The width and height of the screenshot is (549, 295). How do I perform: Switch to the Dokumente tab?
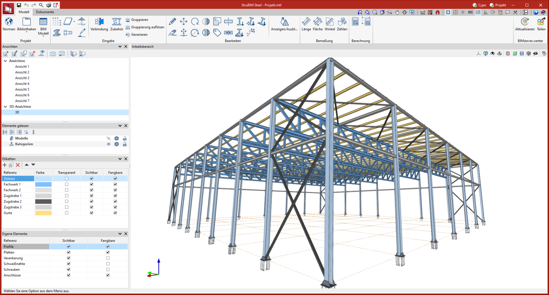tap(45, 12)
